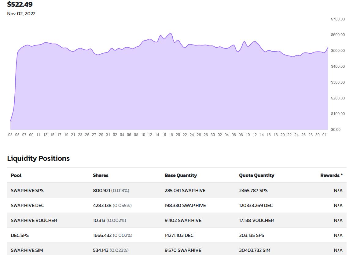Click the "$200.00" y-axis label
Image resolution: width=353 pixels, height=255 pixels.
click(338, 98)
